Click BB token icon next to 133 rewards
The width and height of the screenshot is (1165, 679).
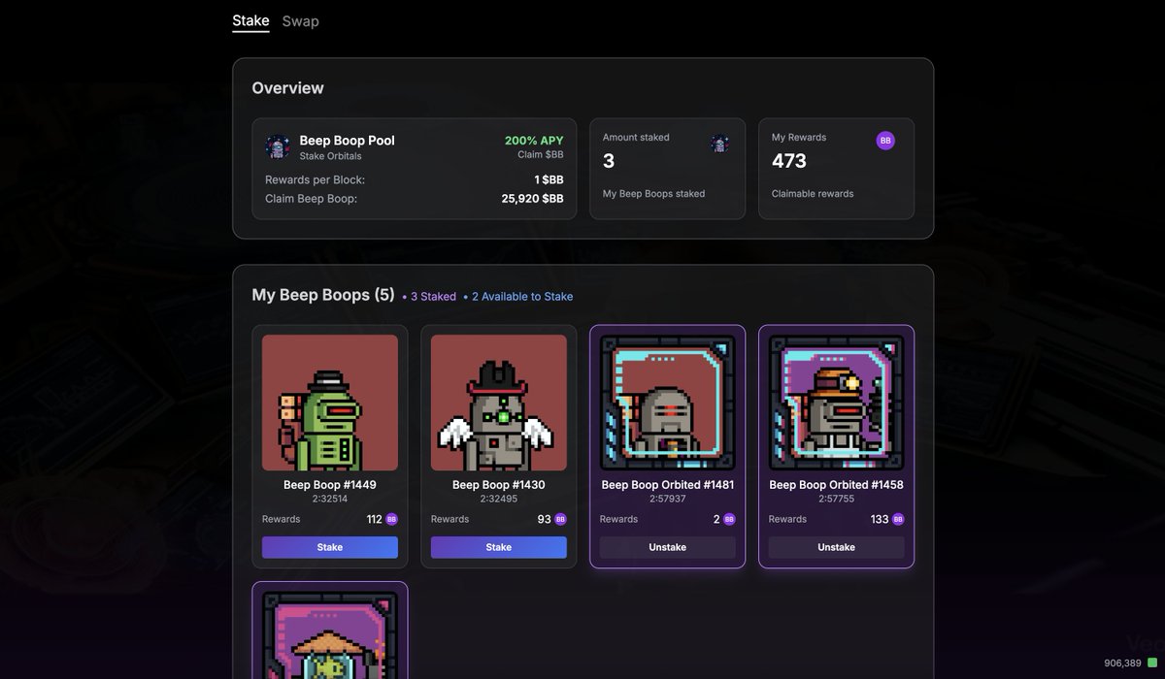click(899, 520)
